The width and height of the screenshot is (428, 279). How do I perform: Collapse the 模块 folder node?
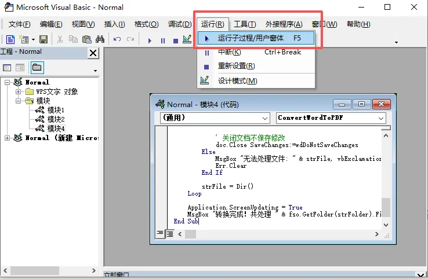tap(18, 101)
